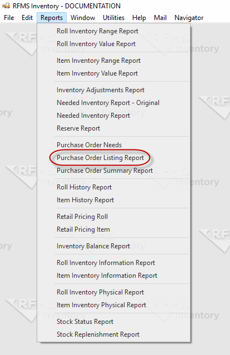Select Roll History Report
The image size is (230, 355).
tap(84, 187)
